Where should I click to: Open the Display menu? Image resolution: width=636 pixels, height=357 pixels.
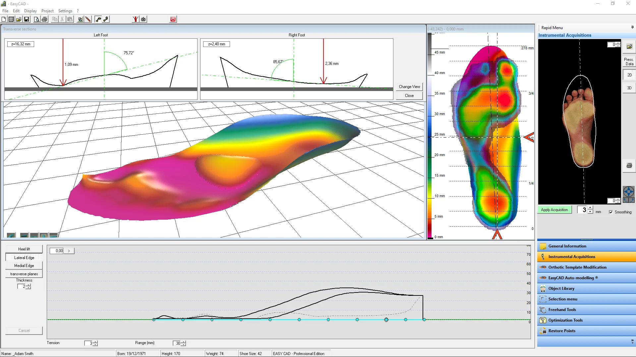coord(30,11)
